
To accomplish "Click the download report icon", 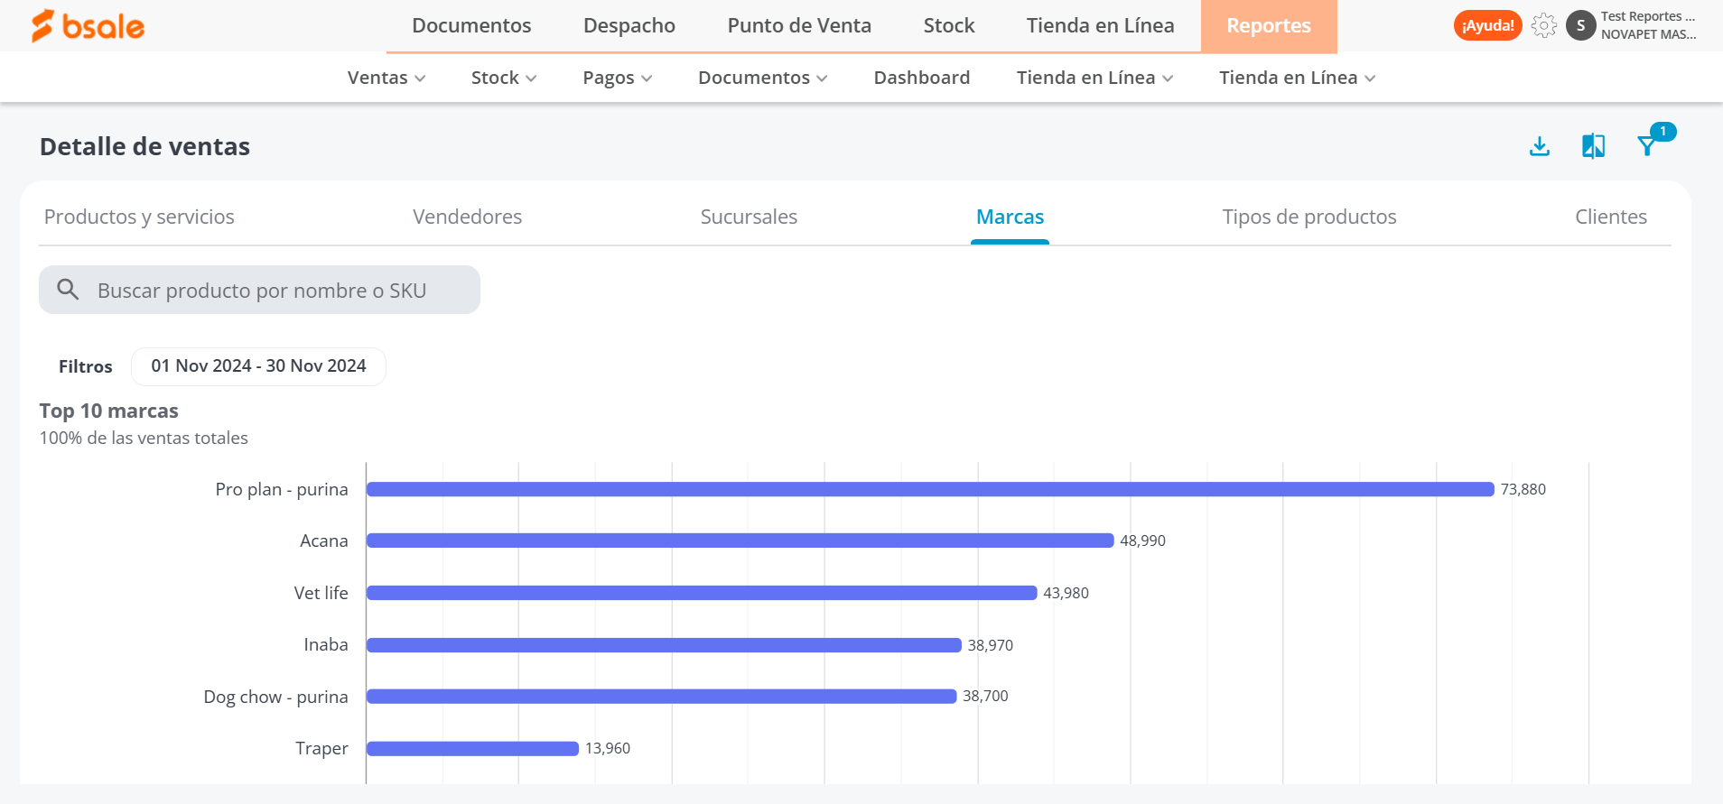I will (1540, 146).
